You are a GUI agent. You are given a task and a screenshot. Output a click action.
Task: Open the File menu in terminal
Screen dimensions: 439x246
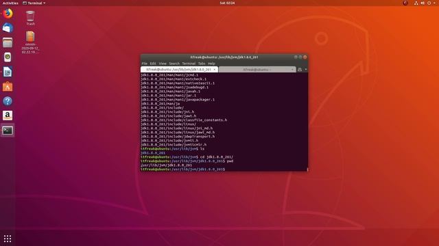pos(145,64)
